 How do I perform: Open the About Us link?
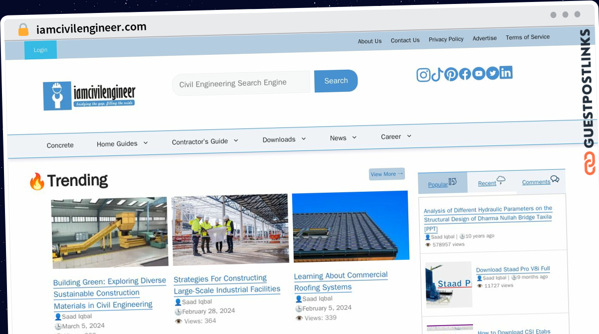click(370, 41)
